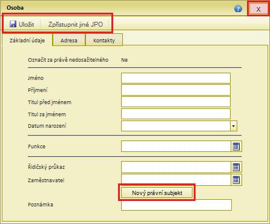This screenshot has width=270, height=224.
Task: Open the Zaměstnavatel list picker icon
Action: coord(236,180)
